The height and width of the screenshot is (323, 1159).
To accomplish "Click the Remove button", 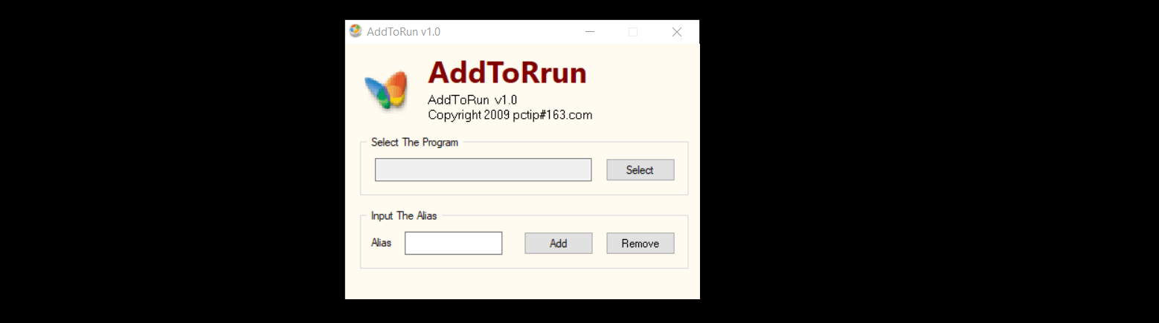I will 640,243.
